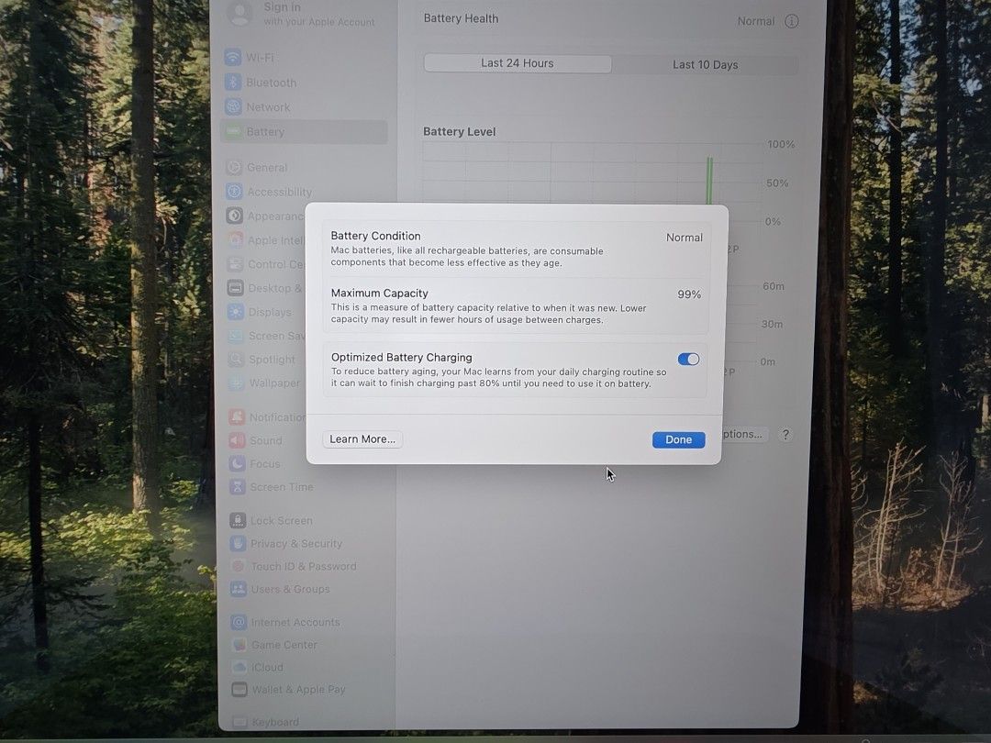Click the user avatar icon
The image size is (991, 743).
[240, 13]
